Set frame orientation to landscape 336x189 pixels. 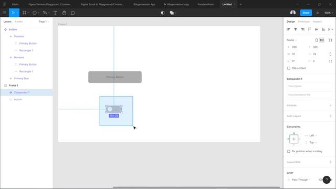click(322, 40)
